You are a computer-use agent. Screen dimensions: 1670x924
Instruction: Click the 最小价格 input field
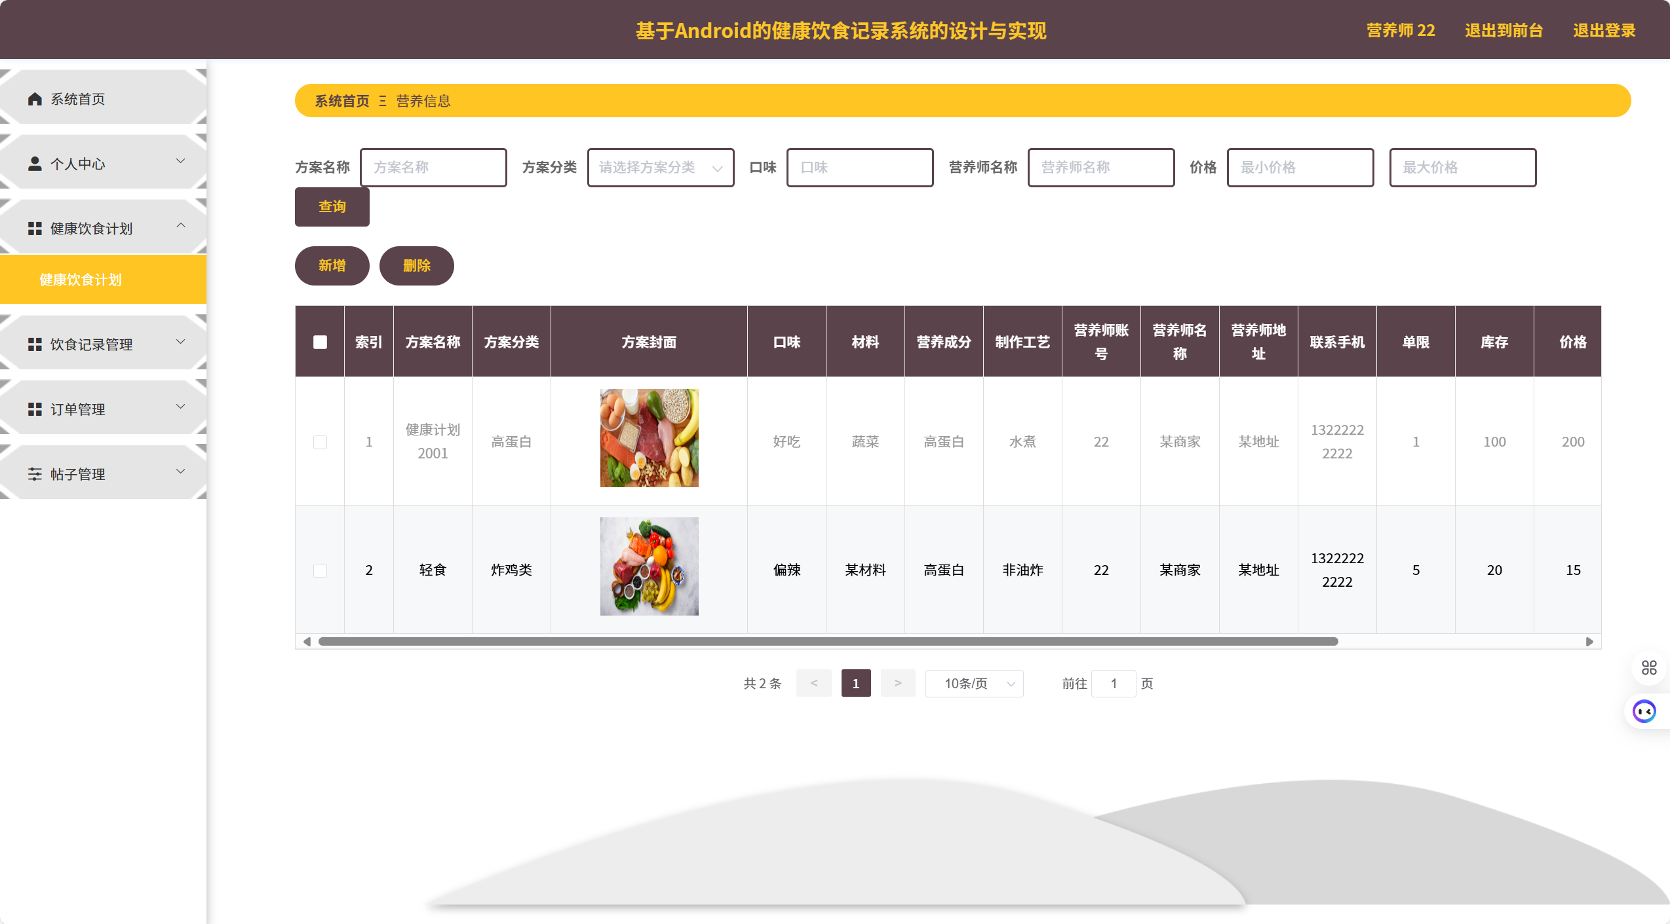[1300, 168]
